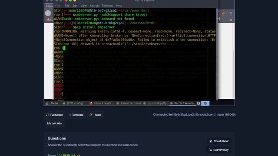This screenshot has height=156, width=278.
Task: Click the Get VPN Key button
Action: 218,150
